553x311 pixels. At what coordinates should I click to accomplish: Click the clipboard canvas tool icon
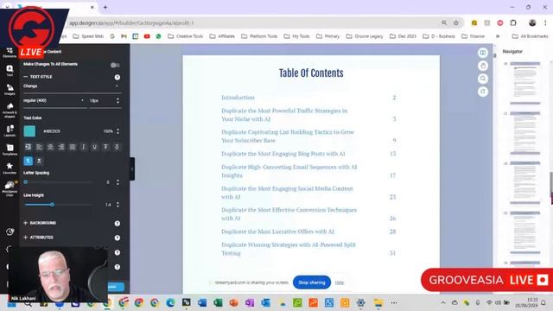(x=483, y=66)
